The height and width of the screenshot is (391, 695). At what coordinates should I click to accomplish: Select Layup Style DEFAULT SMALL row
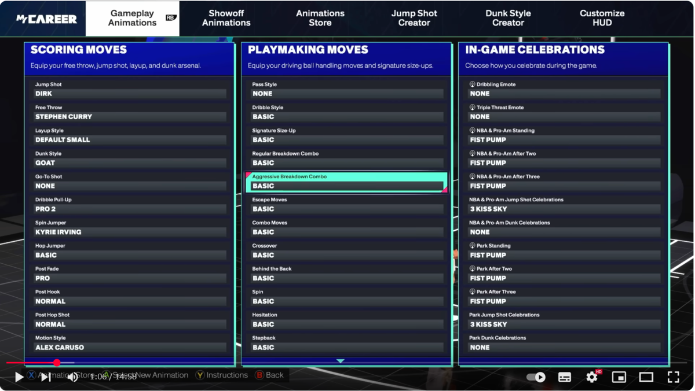[x=130, y=135]
